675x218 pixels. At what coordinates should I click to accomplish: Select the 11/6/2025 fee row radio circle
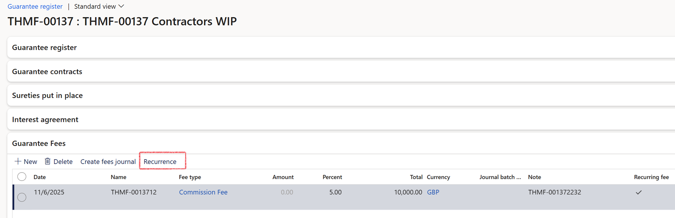(22, 197)
